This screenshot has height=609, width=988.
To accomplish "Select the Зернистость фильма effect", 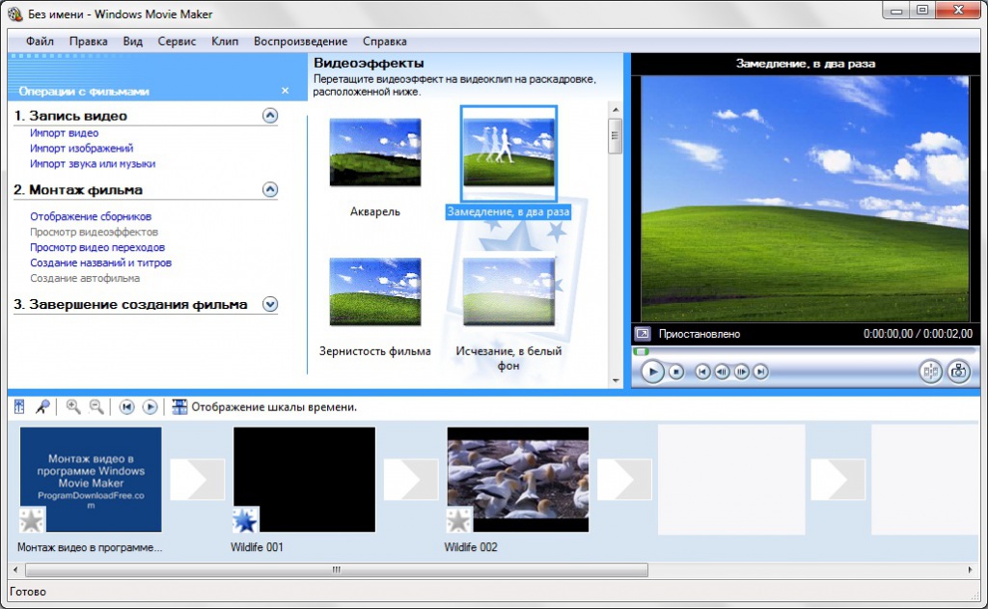I will pos(375,291).
